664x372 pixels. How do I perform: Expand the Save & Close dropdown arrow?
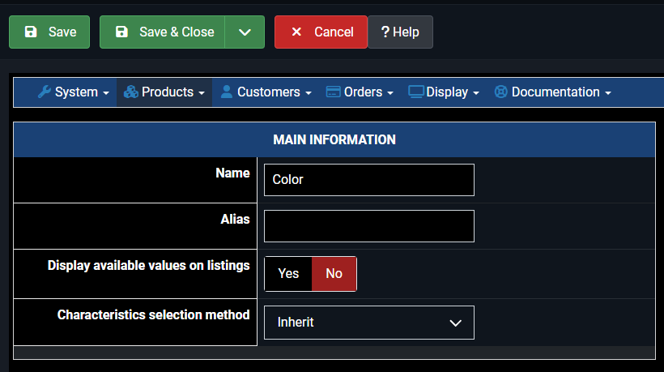pyautogui.click(x=245, y=32)
